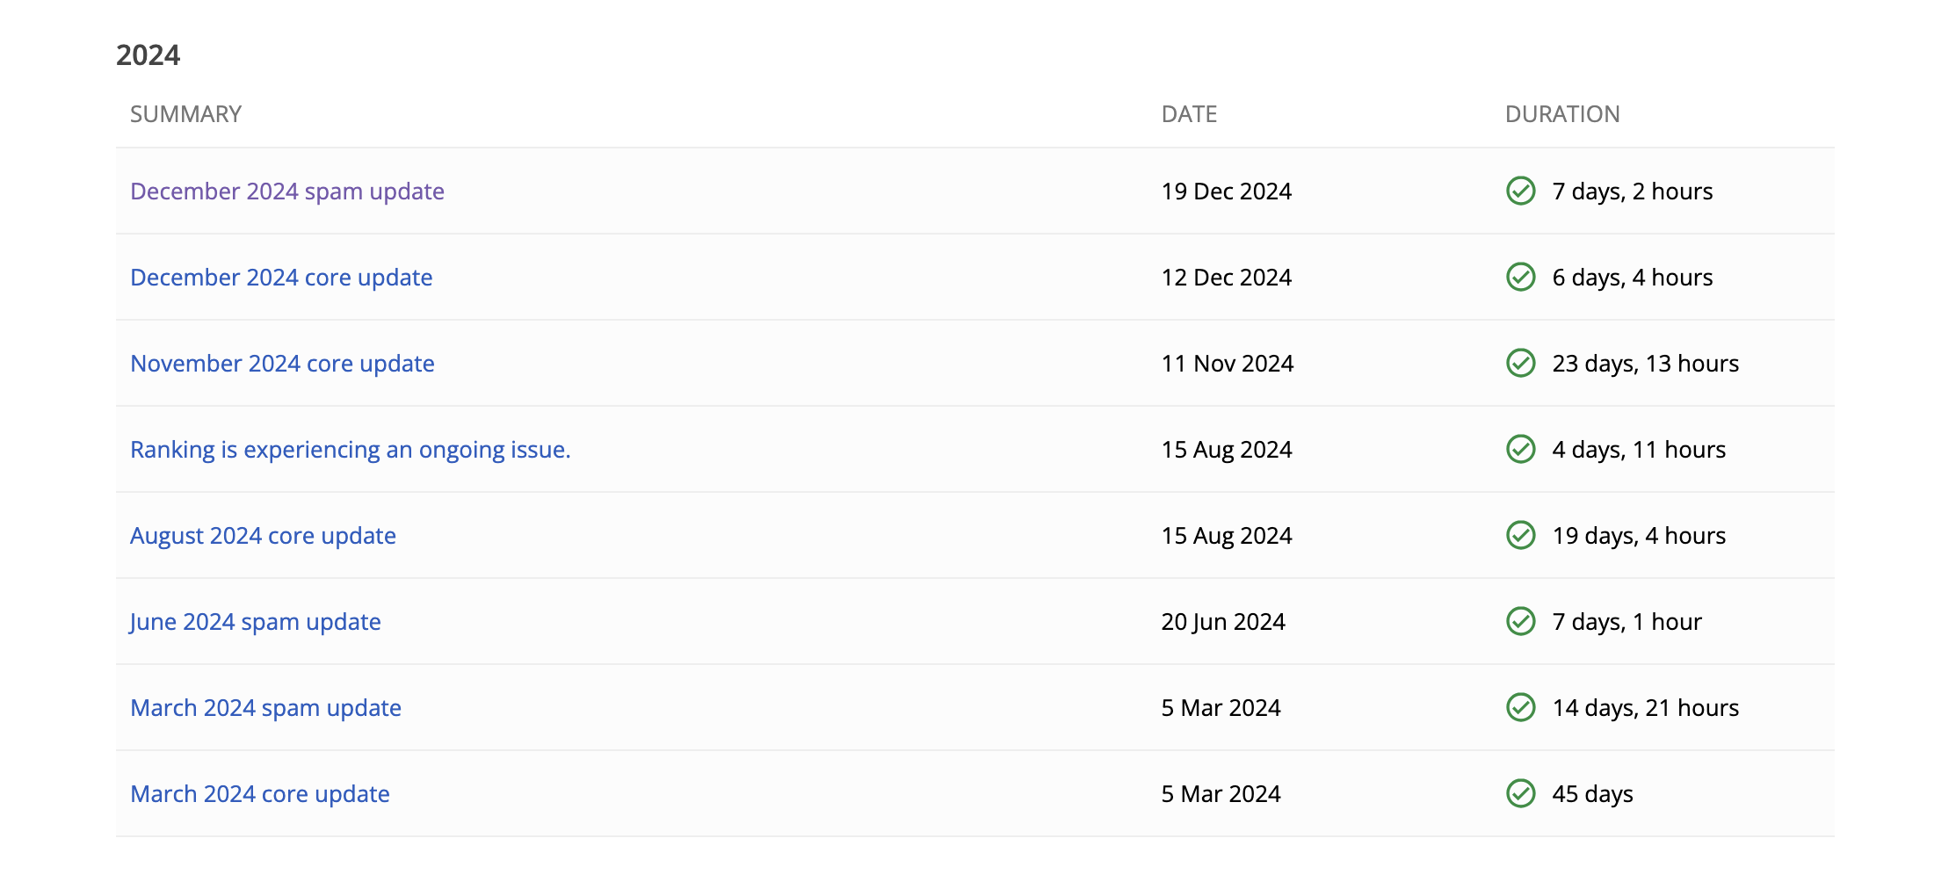1956x889 pixels.
Task: Click the duration '6 days, 4 hours'
Action: pos(1633,278)
